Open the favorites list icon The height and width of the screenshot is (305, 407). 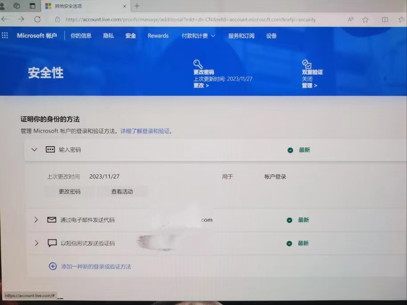pos(402,20)
